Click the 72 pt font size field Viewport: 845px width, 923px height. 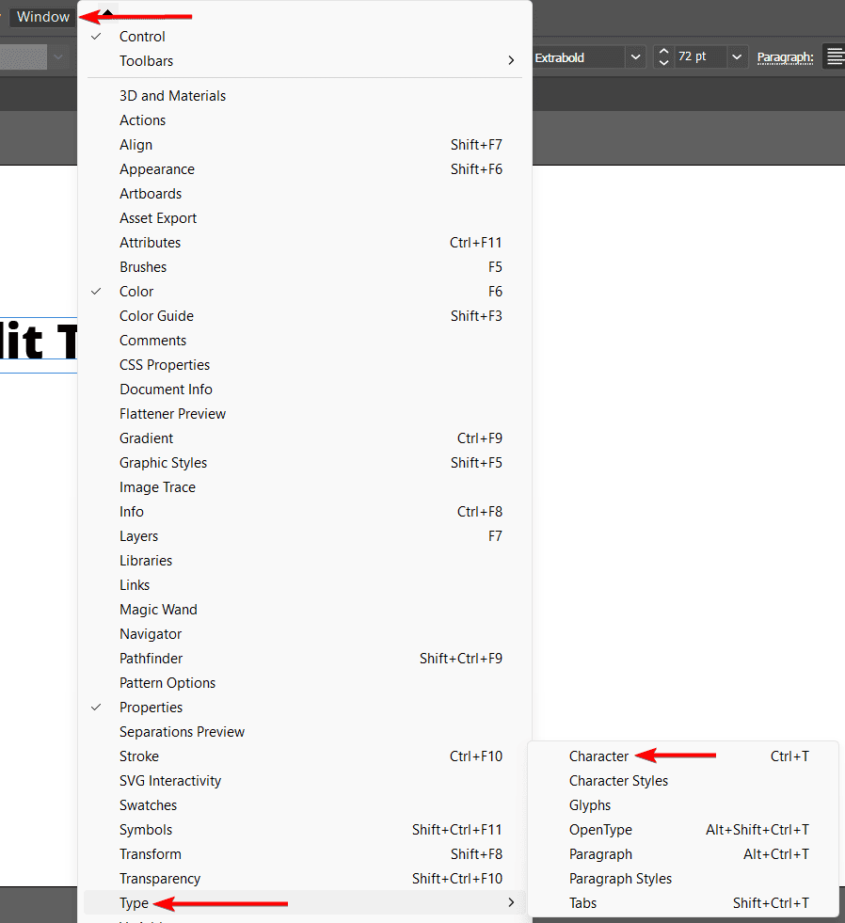point(698,57)
